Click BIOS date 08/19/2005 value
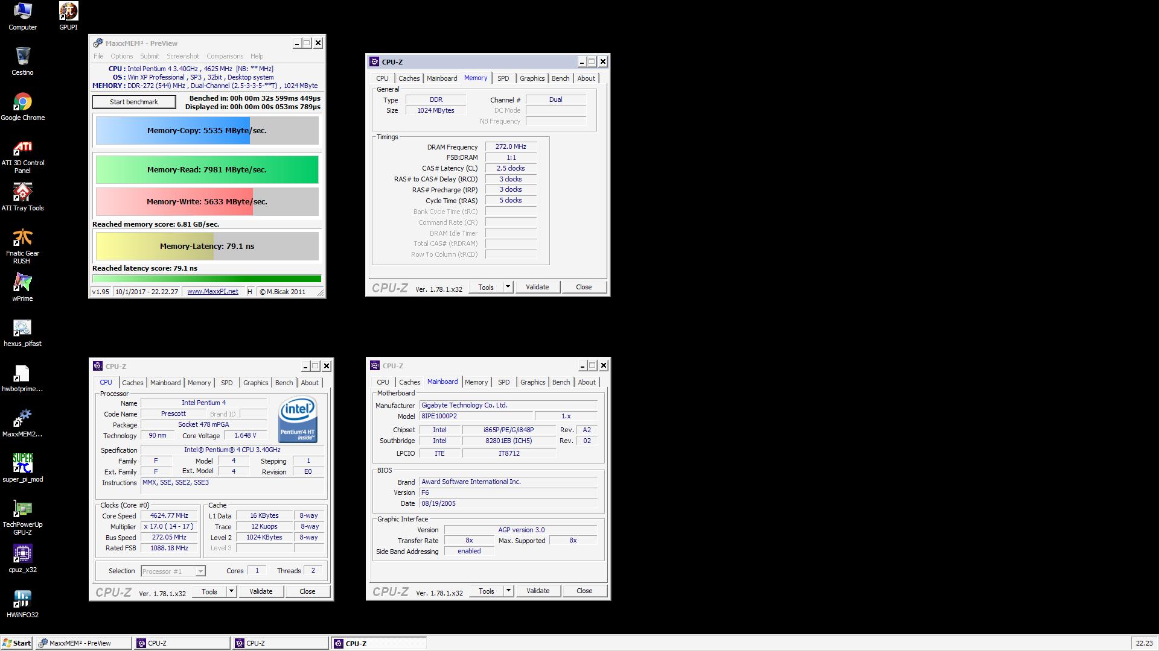 click(x=508, y=503)
